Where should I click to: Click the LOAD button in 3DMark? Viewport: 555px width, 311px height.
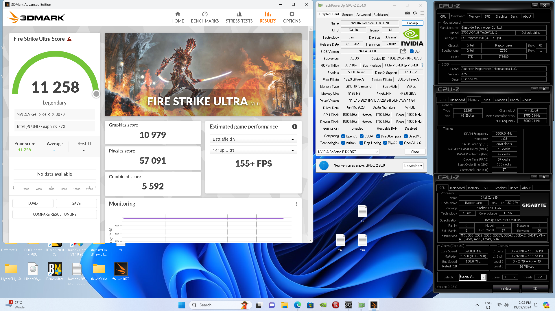[x=33, y=203]
